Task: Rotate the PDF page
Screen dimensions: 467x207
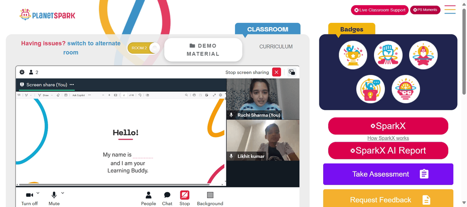Action: pos(140,95)
